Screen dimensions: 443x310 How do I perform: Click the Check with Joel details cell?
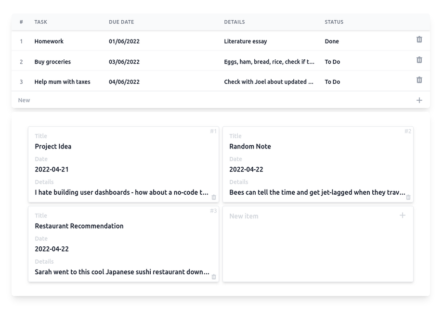(x=269, y=82)
